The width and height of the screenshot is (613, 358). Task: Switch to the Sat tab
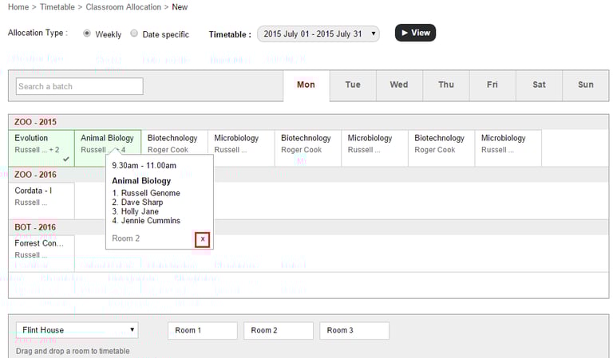[539, 85]
